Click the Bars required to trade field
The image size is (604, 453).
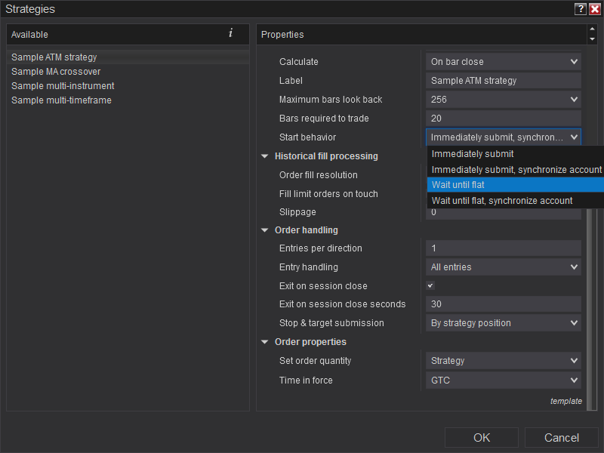[x=503, y=119]
